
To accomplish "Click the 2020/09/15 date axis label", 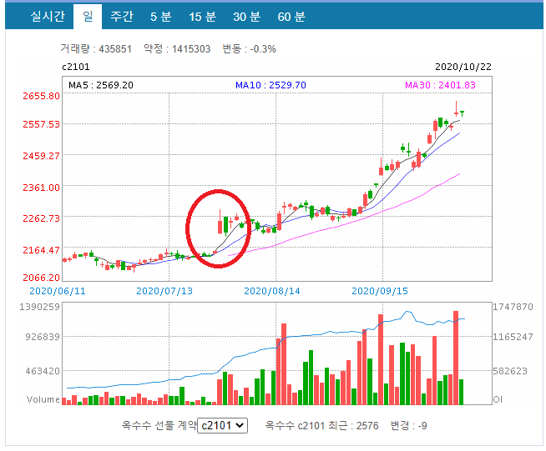I will [380, 291].
